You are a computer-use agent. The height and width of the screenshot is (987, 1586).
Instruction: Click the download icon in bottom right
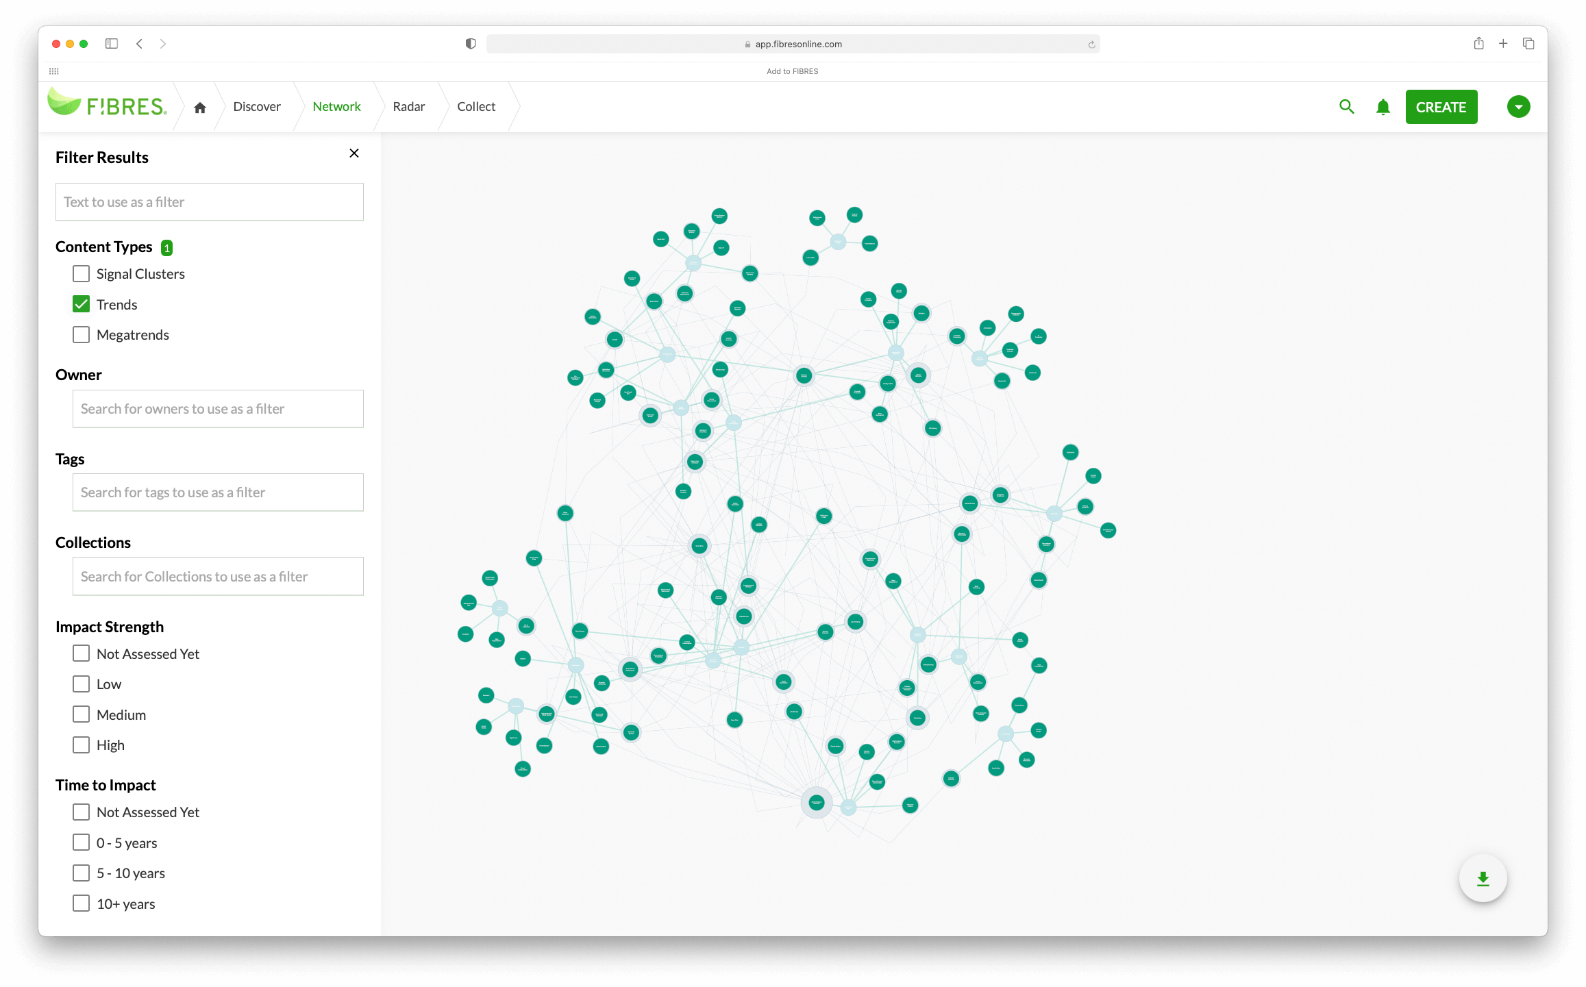tap(1483, 878)
